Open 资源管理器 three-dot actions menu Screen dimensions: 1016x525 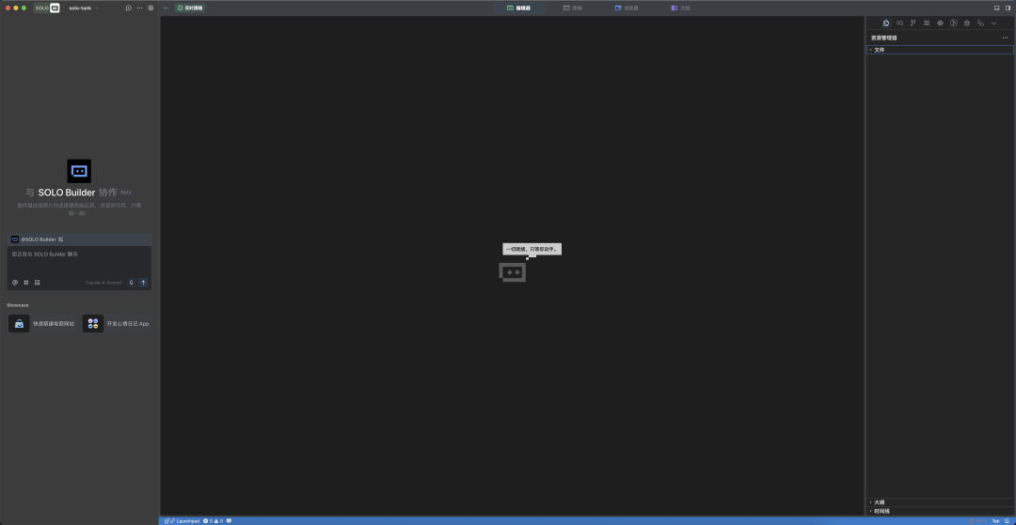(1005, 39)
